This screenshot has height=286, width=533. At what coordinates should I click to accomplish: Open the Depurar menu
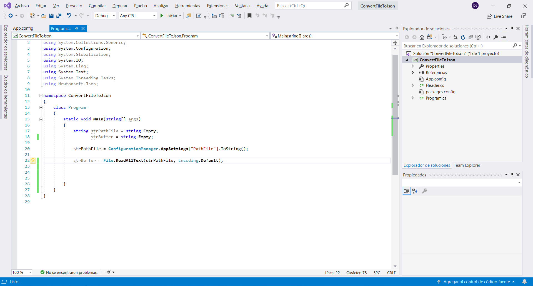click(120, 6)
